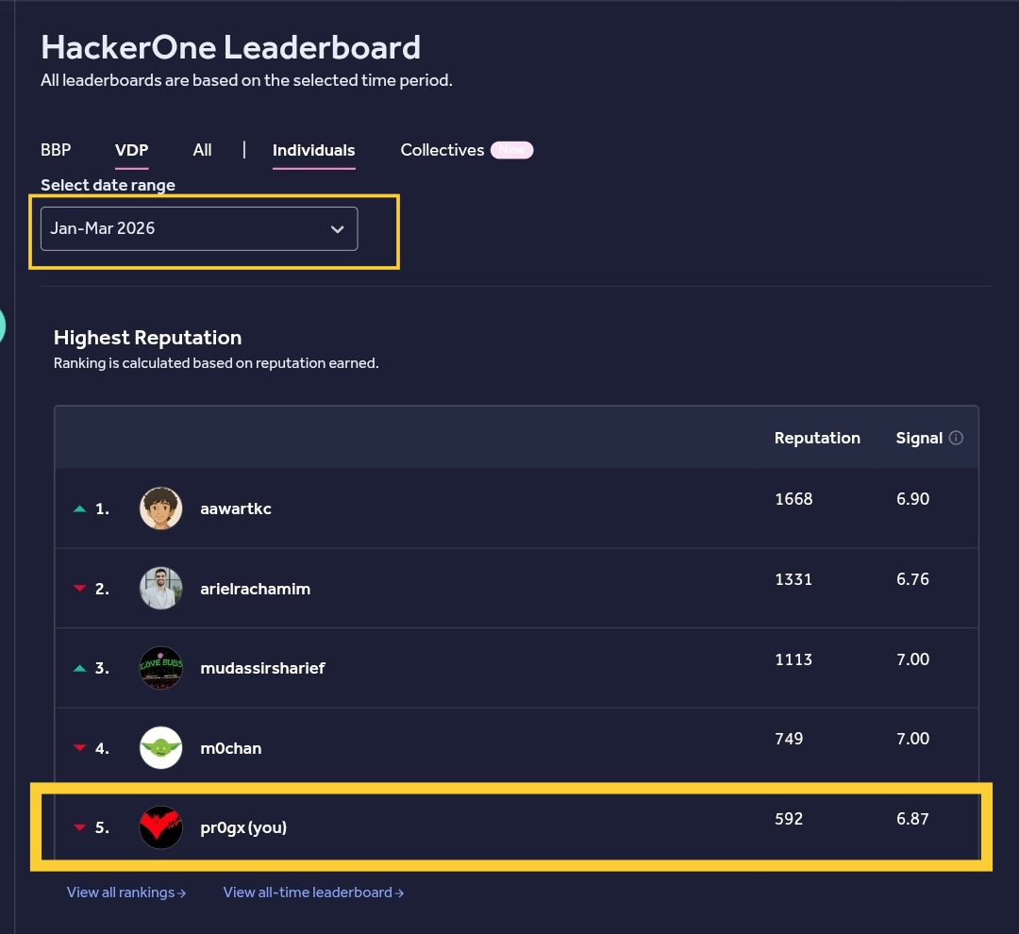The image size is (1019, 934).
Task: Open m0chan's Yoda avatar
Action: click(x=160, y=747)
